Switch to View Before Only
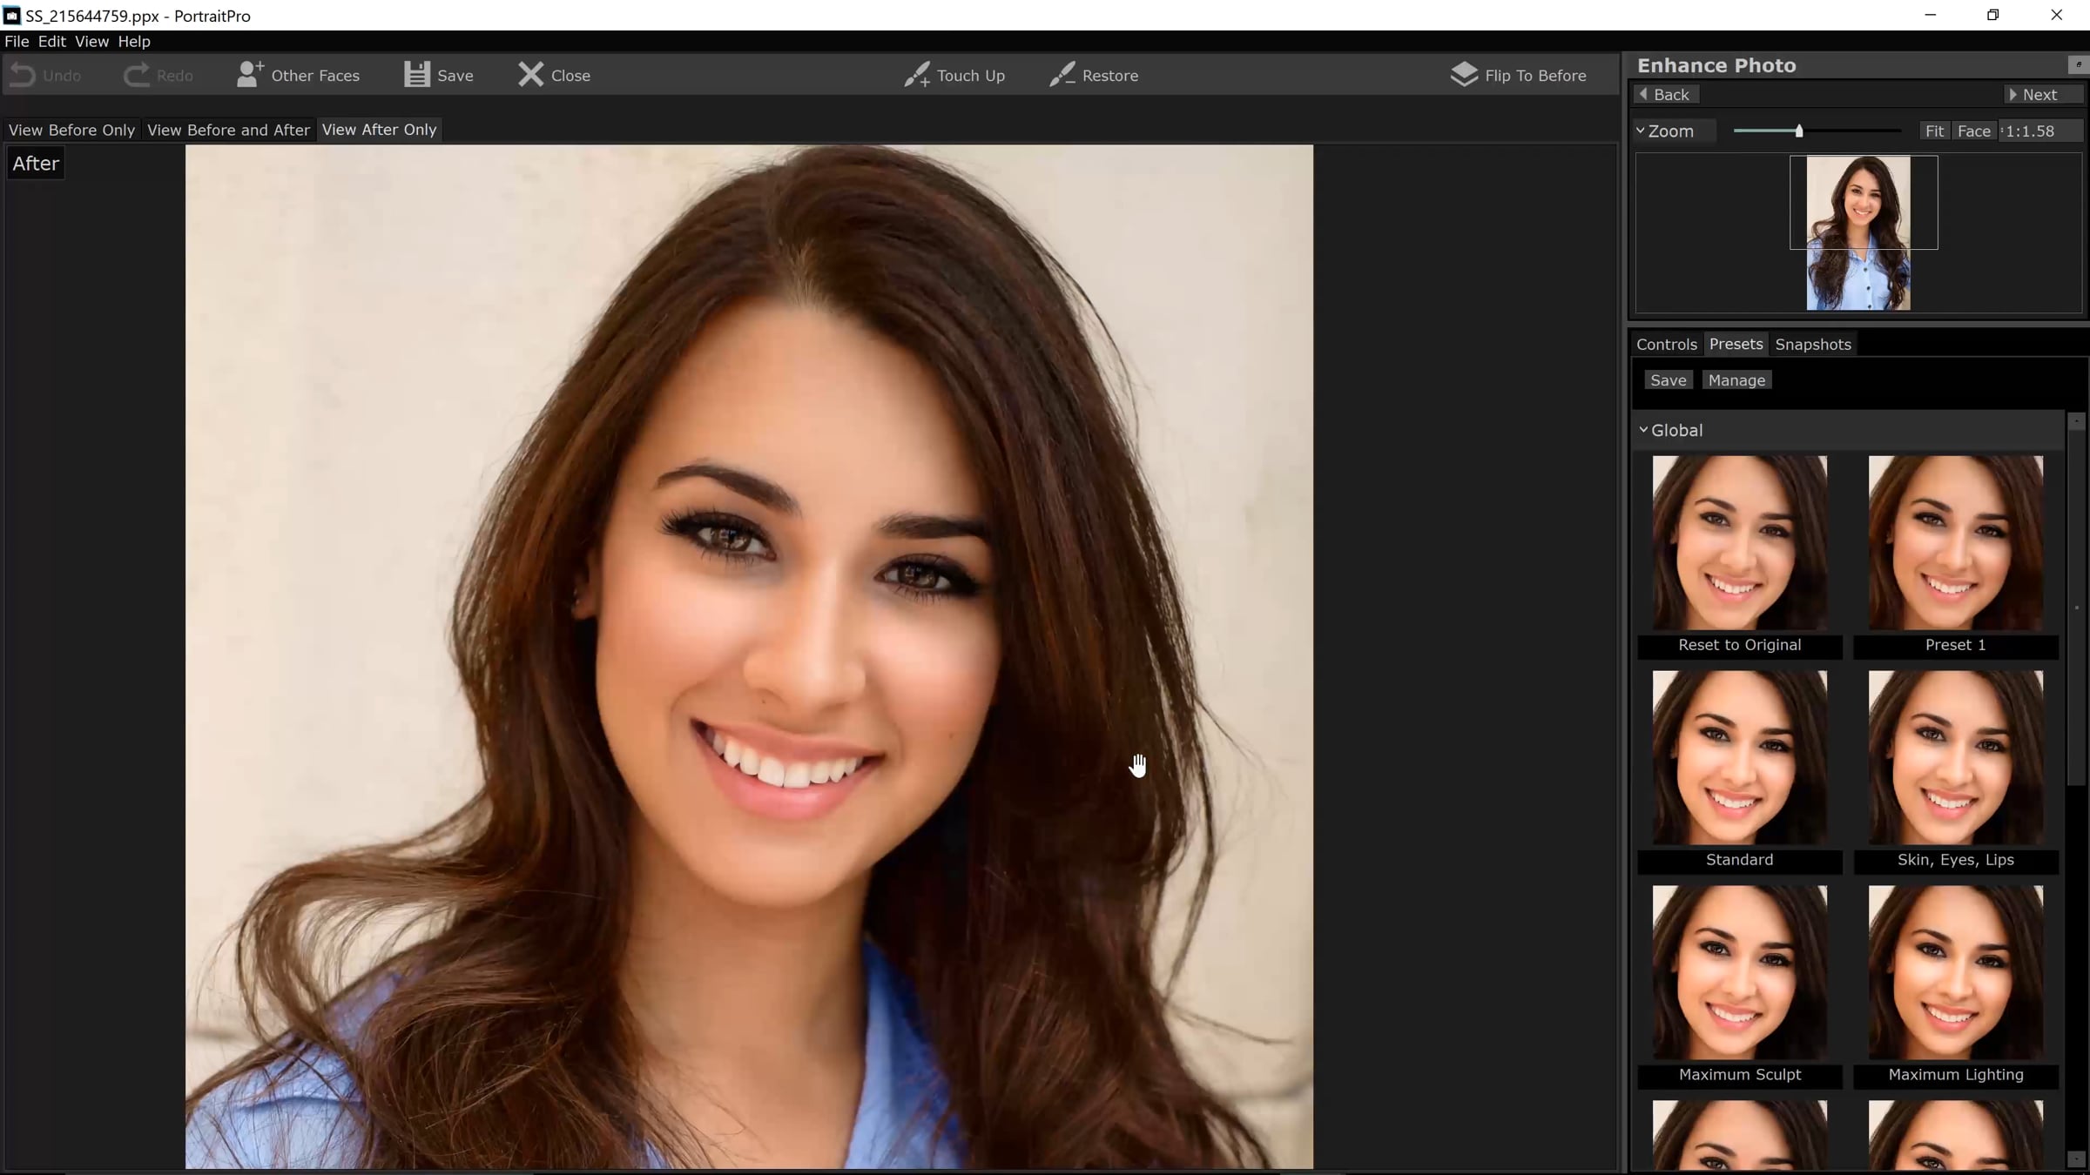The height and width of the screenshot is (1175, 2090). [x=71, y=130]
